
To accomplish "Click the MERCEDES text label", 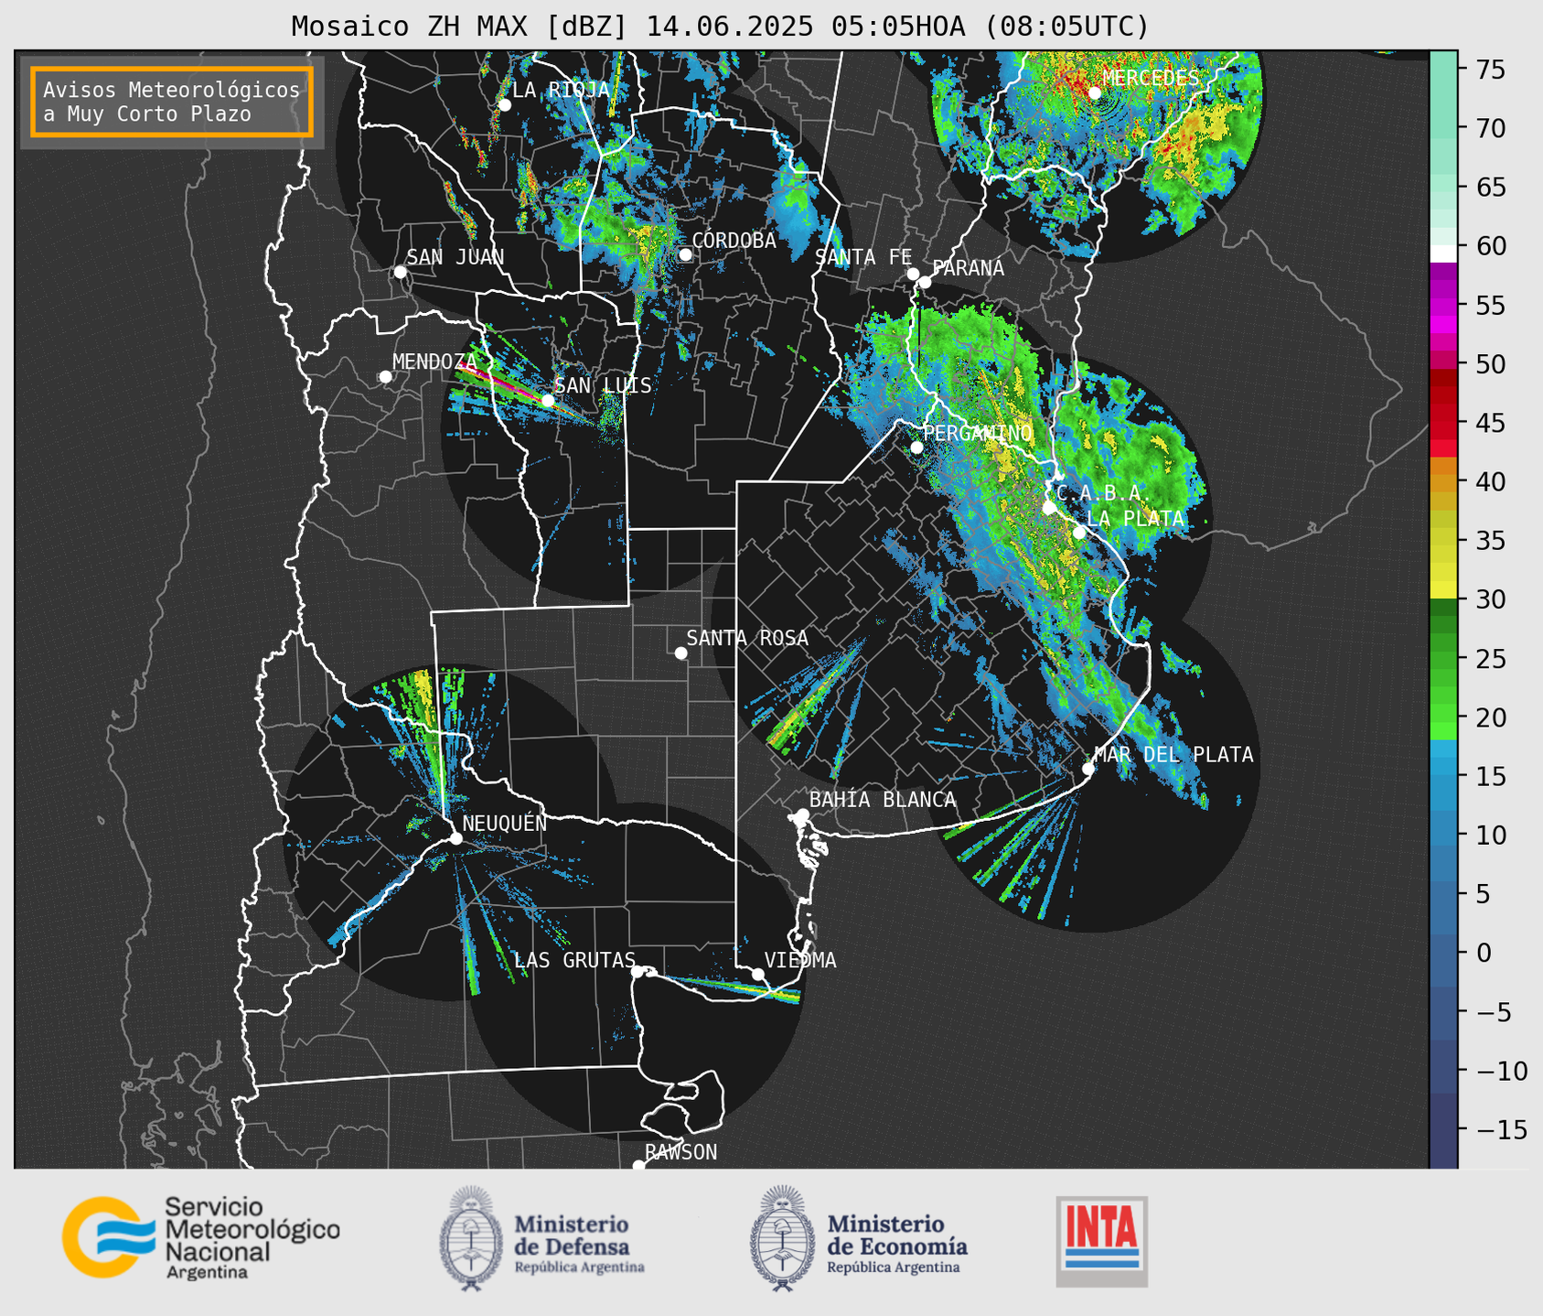I will click(1151, 78).
